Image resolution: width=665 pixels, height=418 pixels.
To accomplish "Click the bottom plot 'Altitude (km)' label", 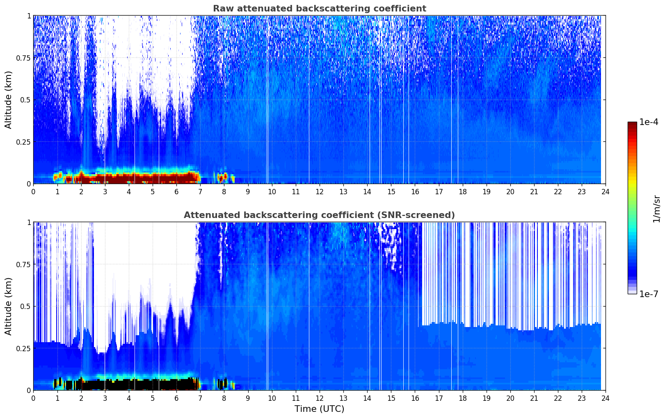I will point(9,306).
